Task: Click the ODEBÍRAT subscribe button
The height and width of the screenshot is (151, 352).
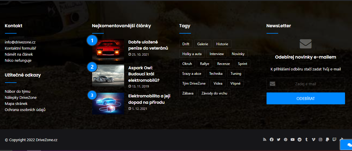Action: pos(305,99)
